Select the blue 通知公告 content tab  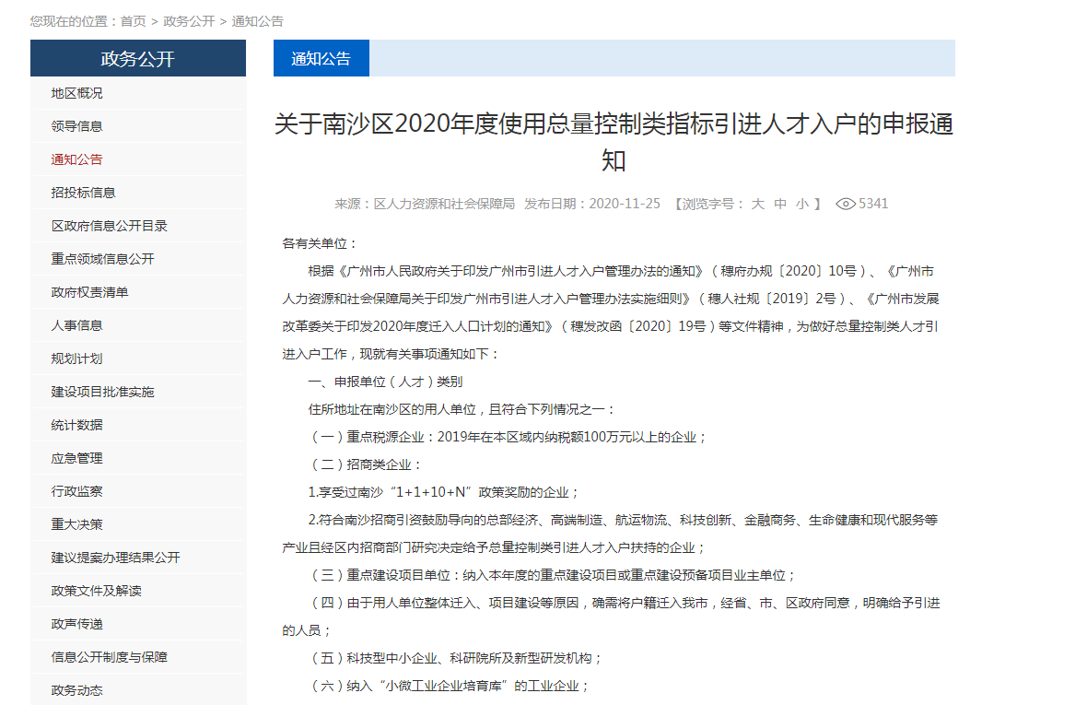(x=321, y=57)
